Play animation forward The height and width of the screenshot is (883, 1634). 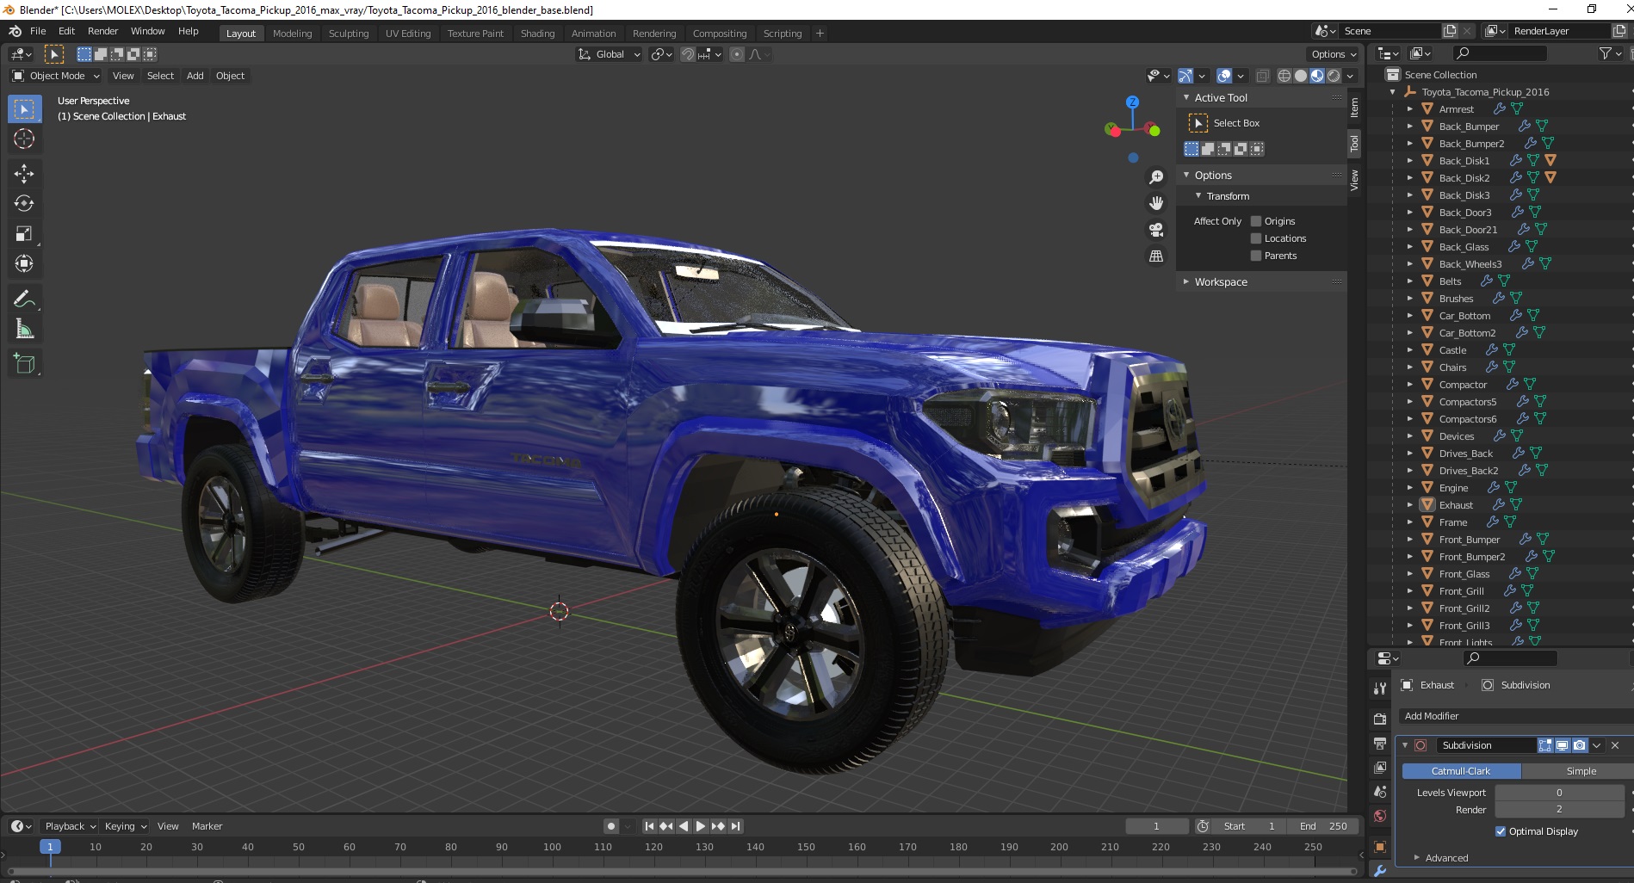click(701, 826)
